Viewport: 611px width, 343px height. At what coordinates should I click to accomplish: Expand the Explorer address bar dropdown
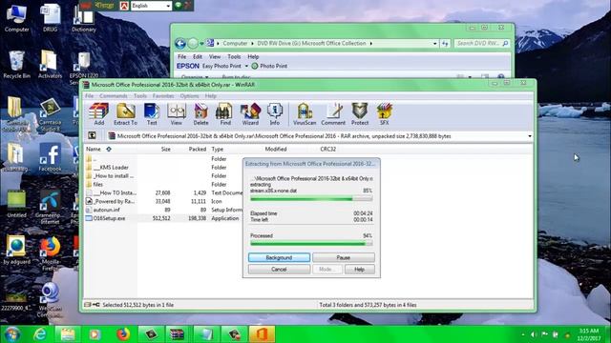[x=435, y=44]
